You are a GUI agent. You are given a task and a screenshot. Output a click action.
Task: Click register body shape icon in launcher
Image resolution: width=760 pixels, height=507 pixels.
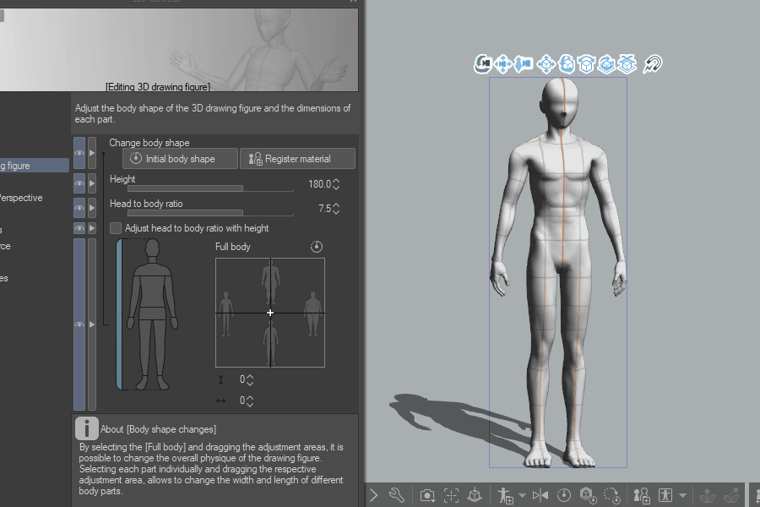(642, 495)
